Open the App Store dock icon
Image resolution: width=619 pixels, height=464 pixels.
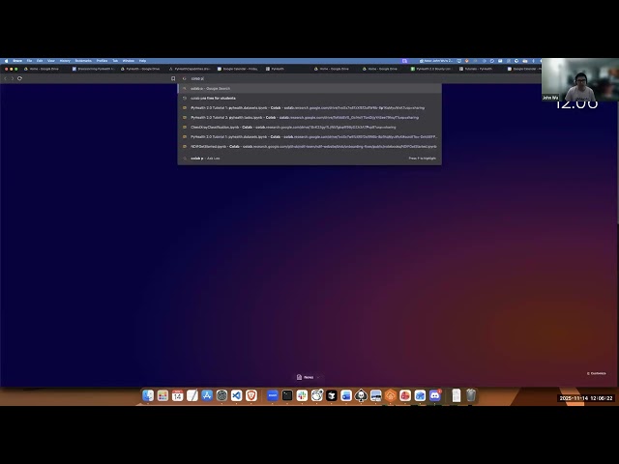click(206, 395)
